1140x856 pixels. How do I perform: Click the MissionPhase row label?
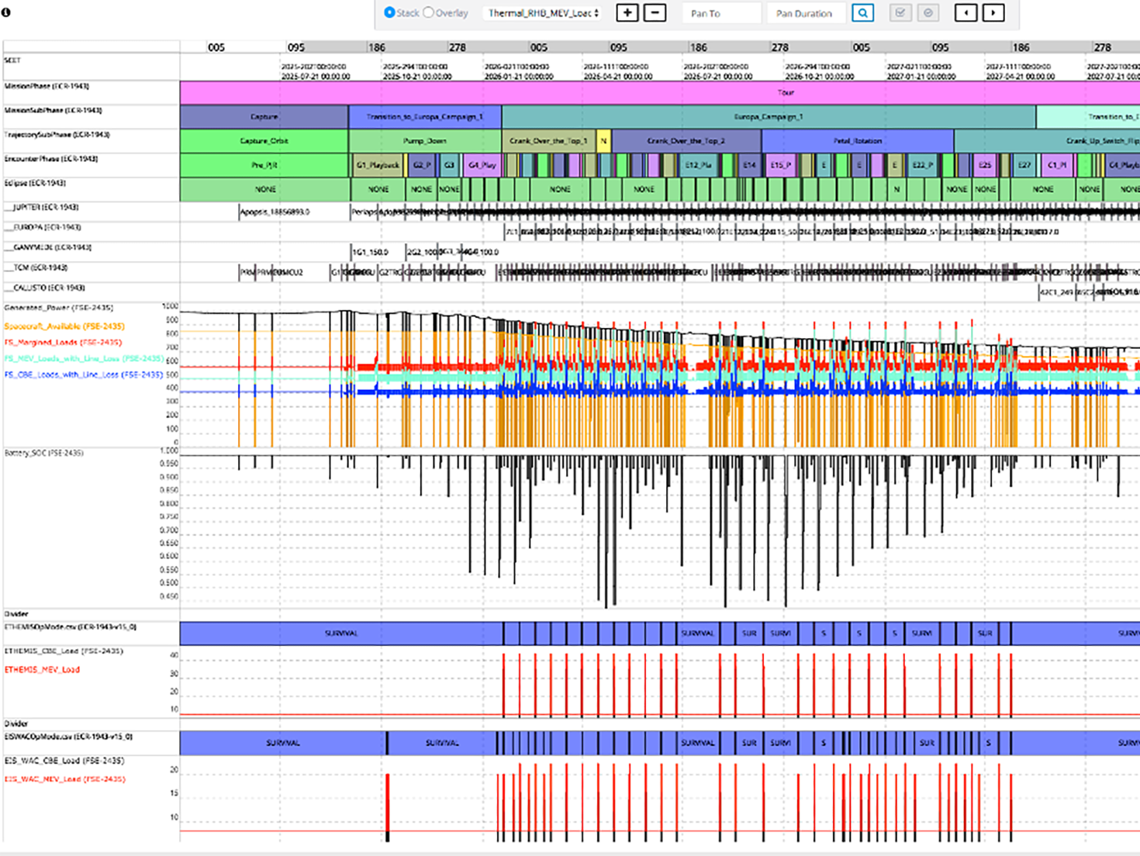click(47, 87)
